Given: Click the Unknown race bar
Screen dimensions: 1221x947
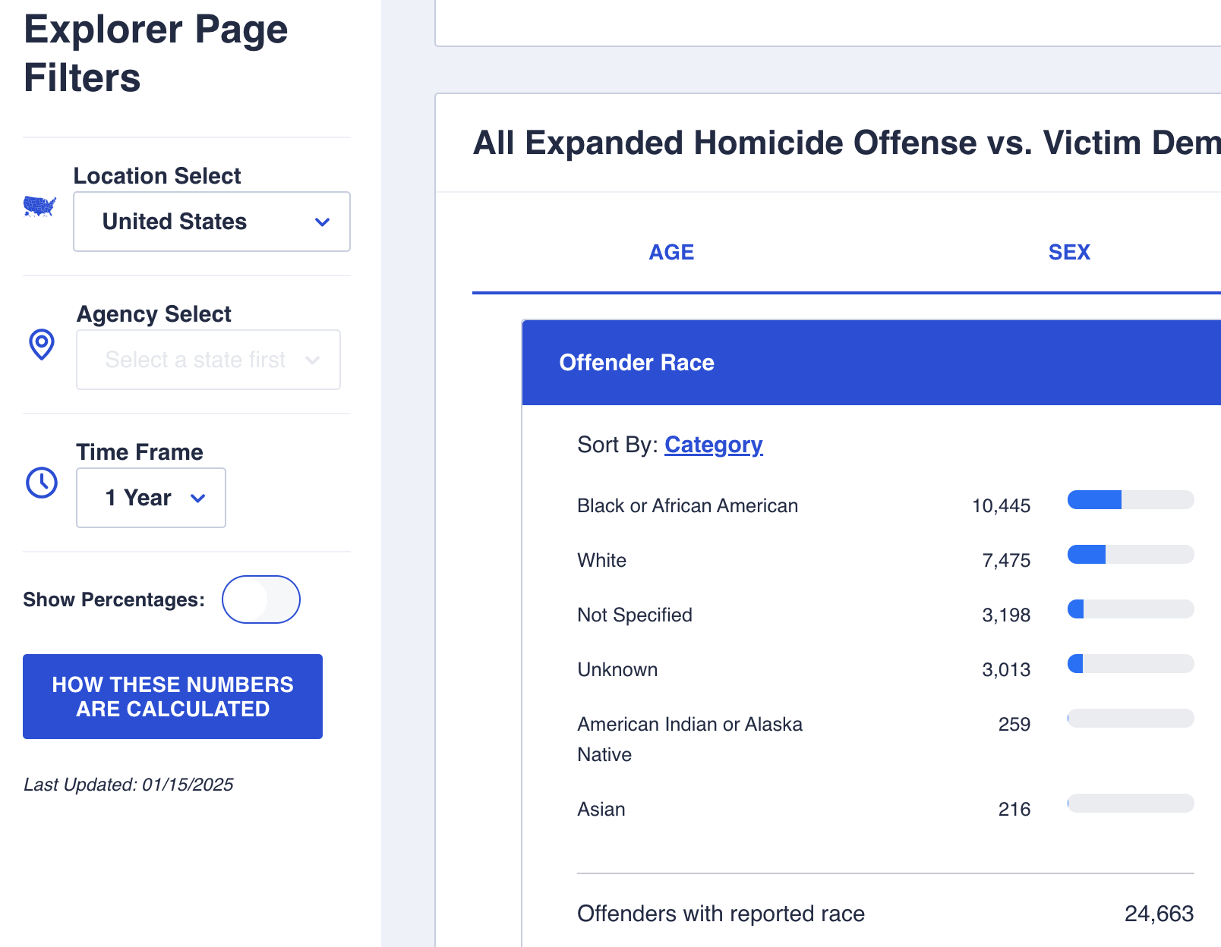Looking at the screenshot, I should click(x=1131, y=663).
